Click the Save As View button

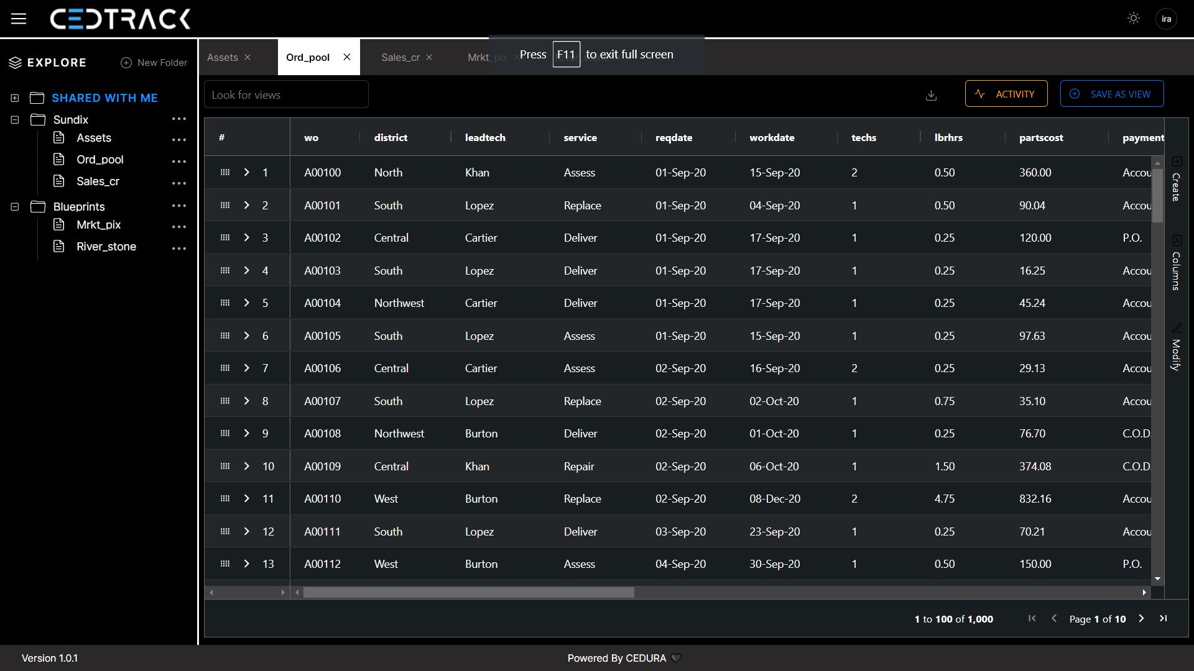click(1111, 94)
